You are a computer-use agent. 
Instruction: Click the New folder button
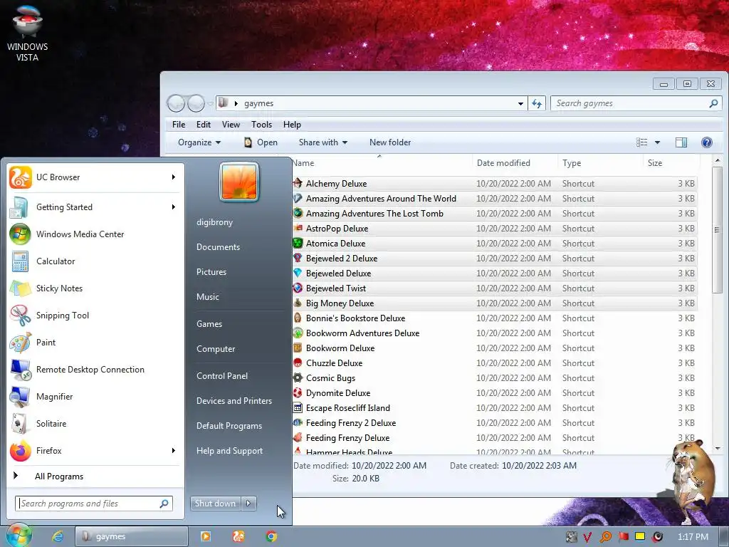click(x=390, y=142)
